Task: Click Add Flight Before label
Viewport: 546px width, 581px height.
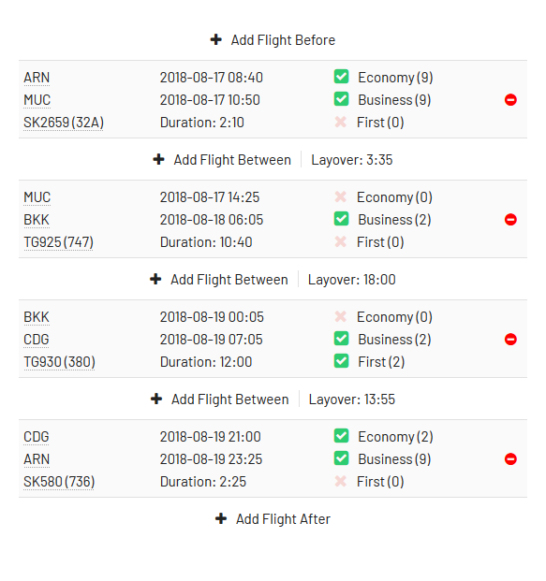Action: point(283,40)
